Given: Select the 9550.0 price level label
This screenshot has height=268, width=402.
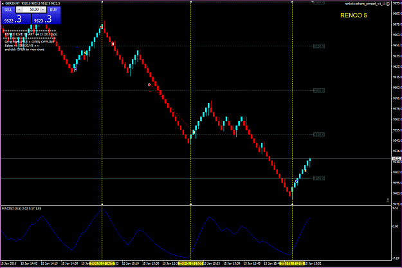Looking at the screenshot, I should point(319,134).
